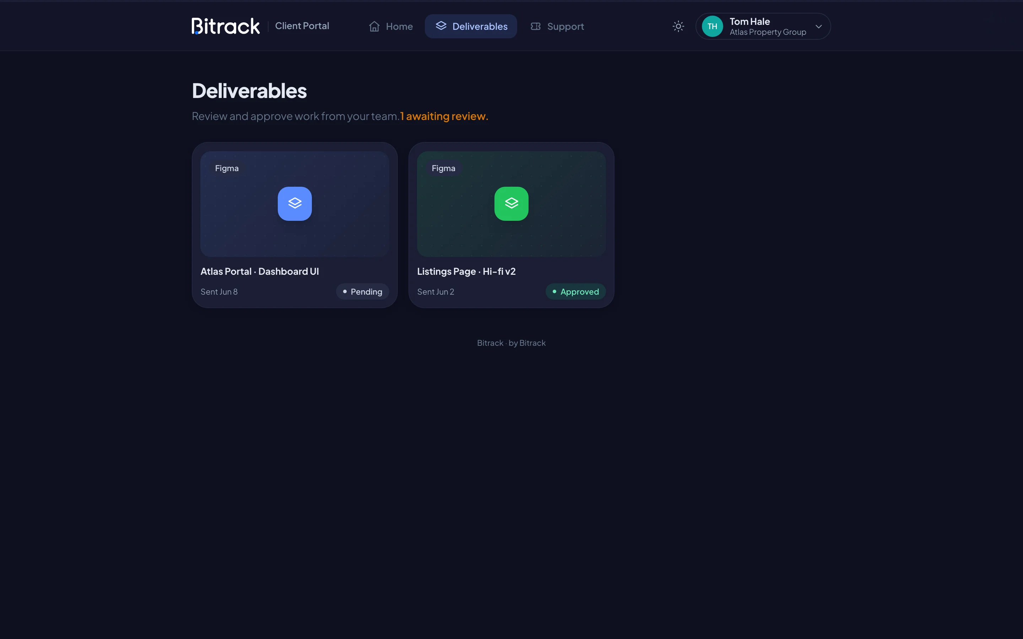This screenshot has width=1023, height=639.
Task: Click the Sent Jun 8 date
Action: coord(219,291)
